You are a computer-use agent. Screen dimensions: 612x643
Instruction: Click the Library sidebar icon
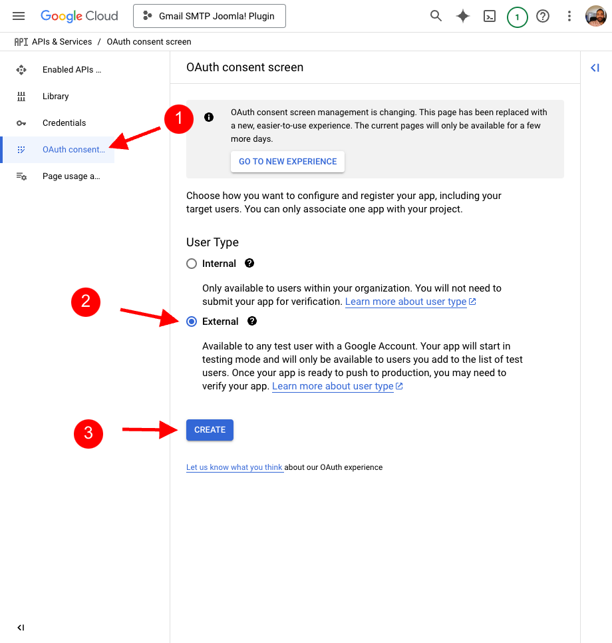click(x=21, y=97)
